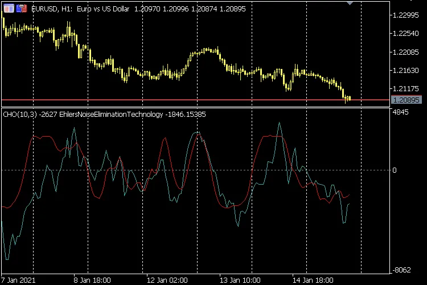Click the 7 Jan 2021 date label
427x285 pixels.
(19, 280)
